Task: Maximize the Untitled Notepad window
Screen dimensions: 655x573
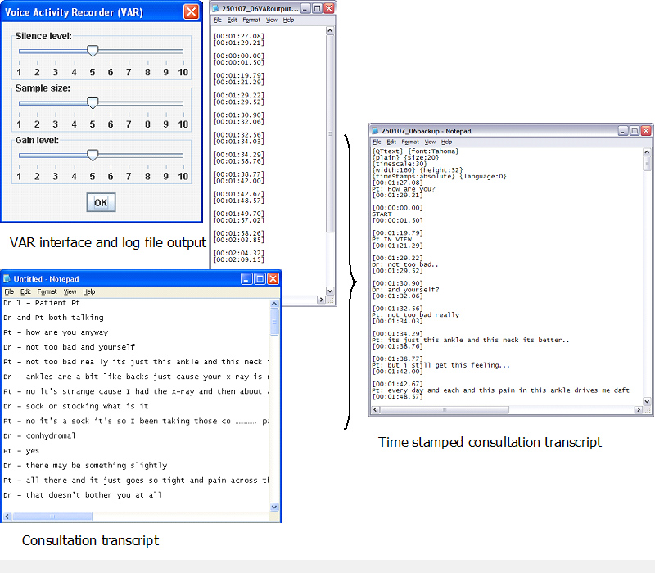Action: tap(260, 279)
